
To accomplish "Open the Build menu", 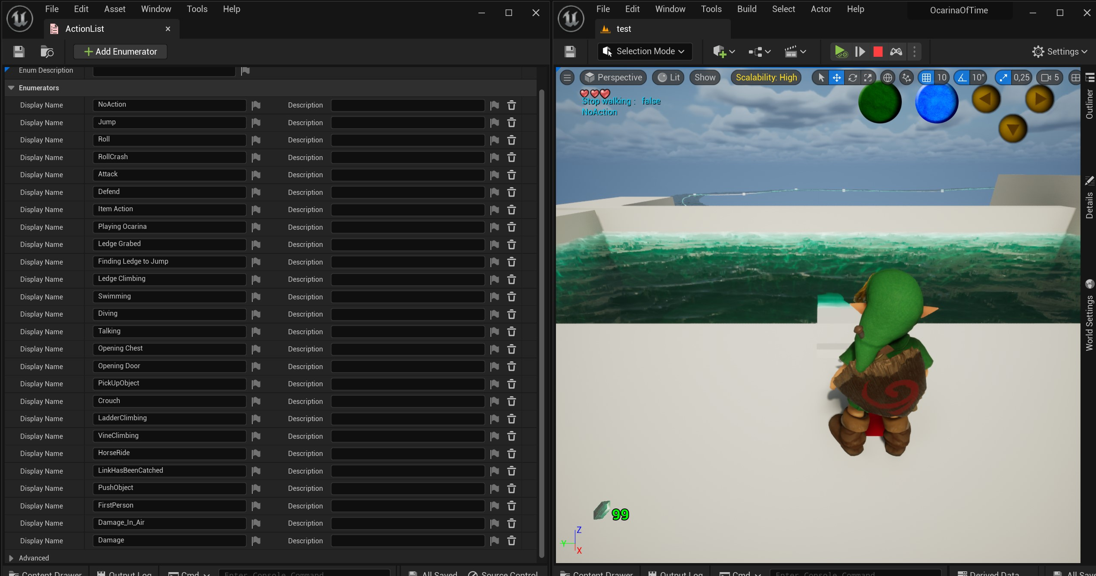I will 747,9.
